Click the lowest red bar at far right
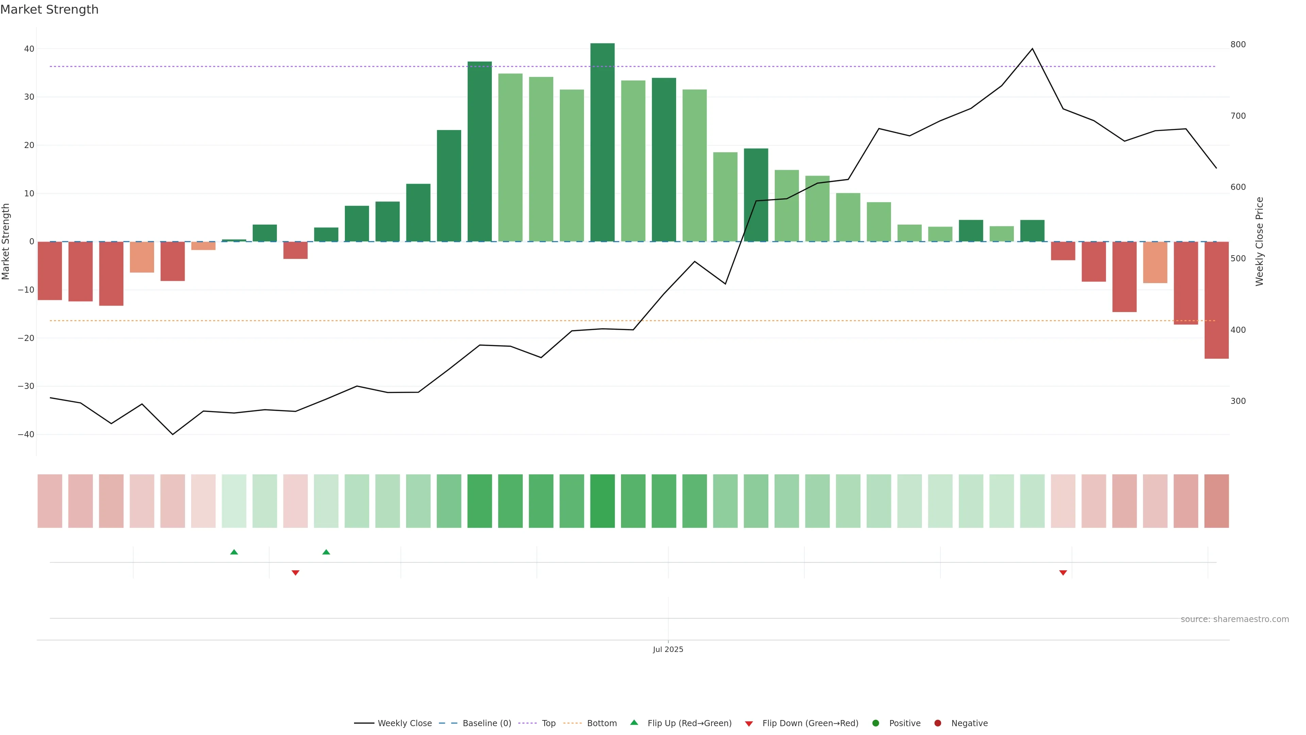 pos(1216,299)
